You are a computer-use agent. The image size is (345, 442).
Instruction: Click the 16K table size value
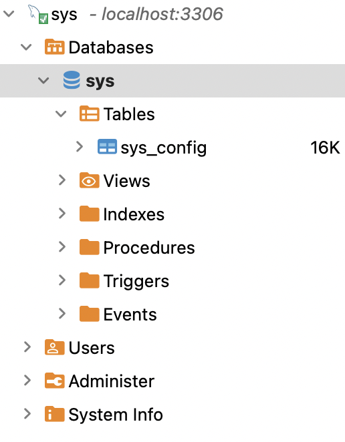(325, 148)
